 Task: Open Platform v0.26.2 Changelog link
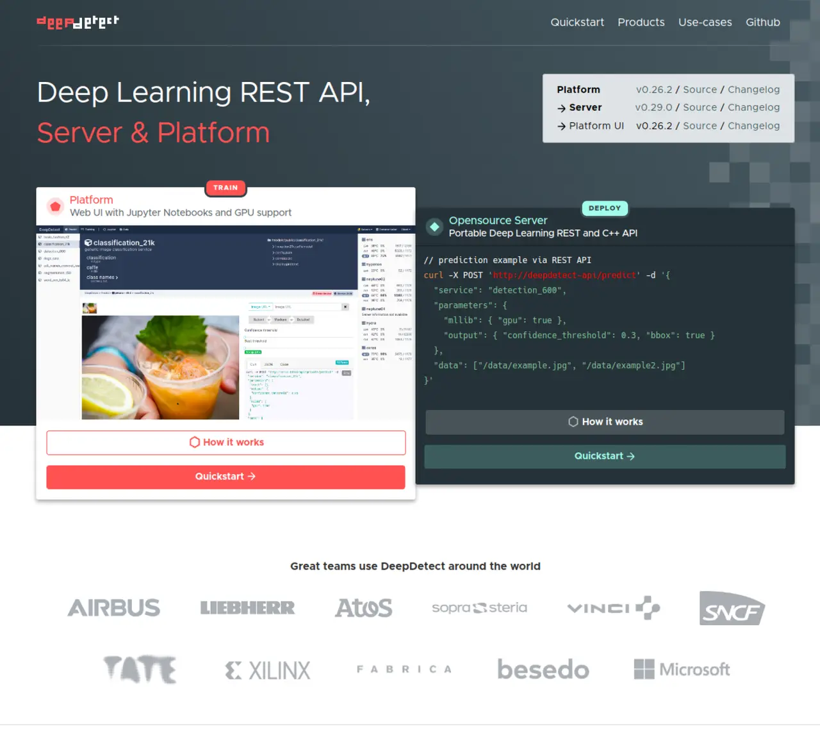click(754, 90)
